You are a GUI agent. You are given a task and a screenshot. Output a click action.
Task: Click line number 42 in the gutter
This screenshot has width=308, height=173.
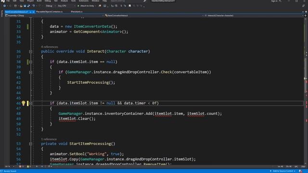[x=18, y=83]
